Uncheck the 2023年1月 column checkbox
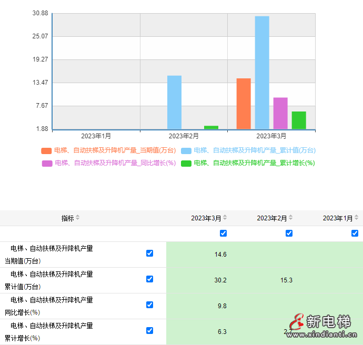Screen dimensions: 363x345 (355, 234)
